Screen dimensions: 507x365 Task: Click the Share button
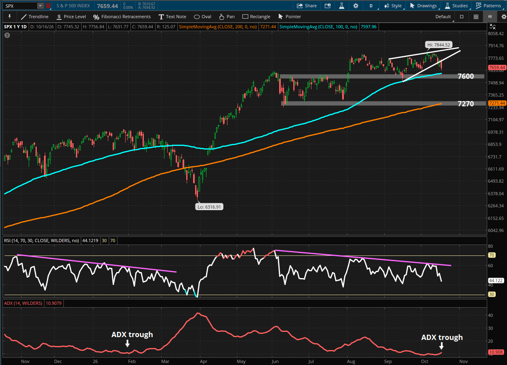(307, 6)
